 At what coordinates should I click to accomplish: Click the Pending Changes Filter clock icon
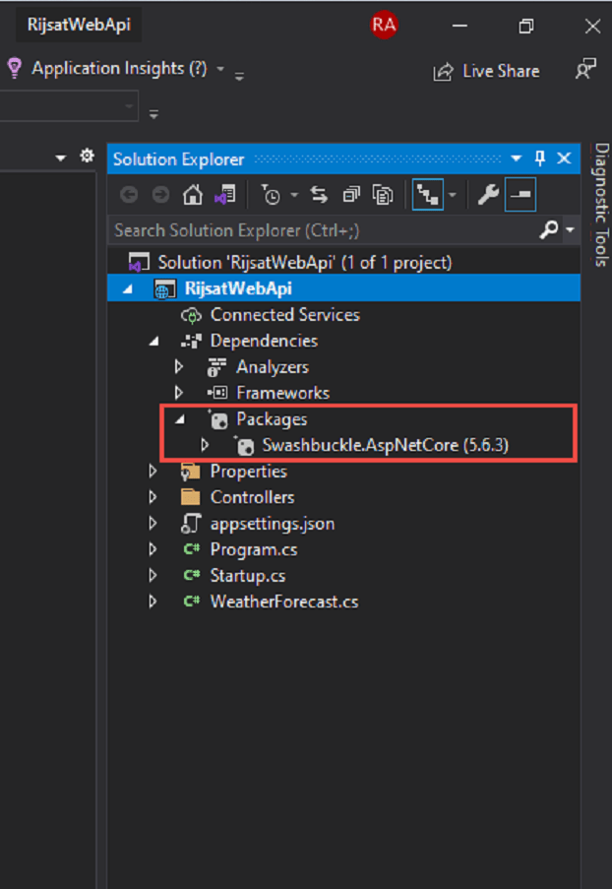[271, 195]
